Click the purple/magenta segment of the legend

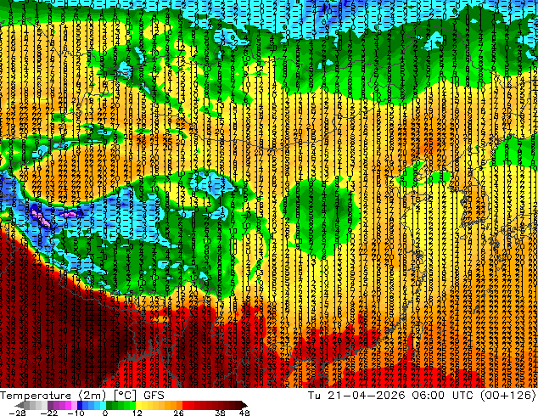tap(62, 405)
